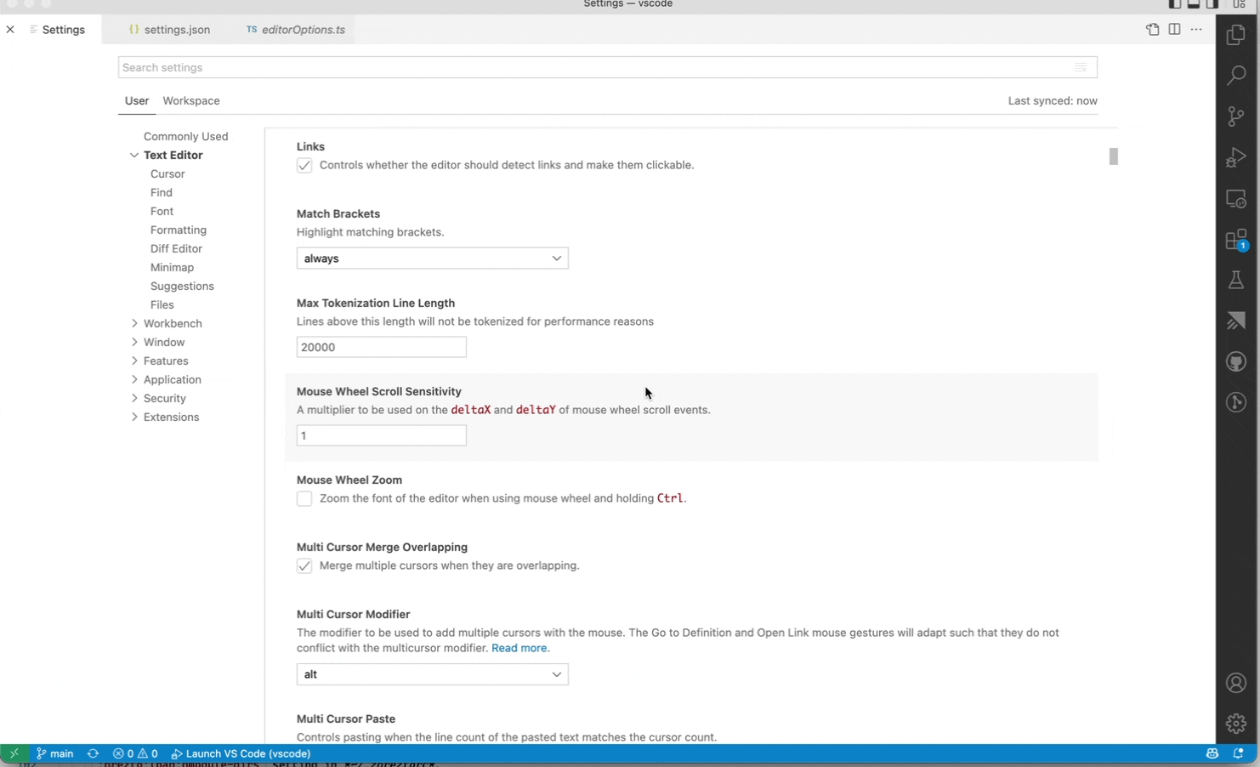Go to the Font settings category

[162, 212]
